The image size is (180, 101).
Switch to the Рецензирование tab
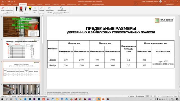(72, 4)
